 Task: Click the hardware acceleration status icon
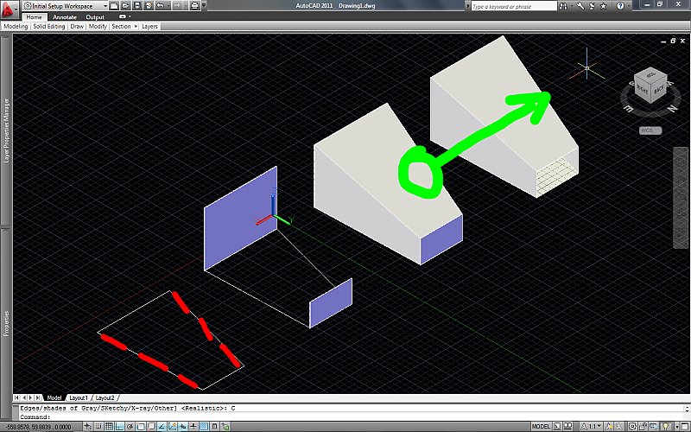653,426
